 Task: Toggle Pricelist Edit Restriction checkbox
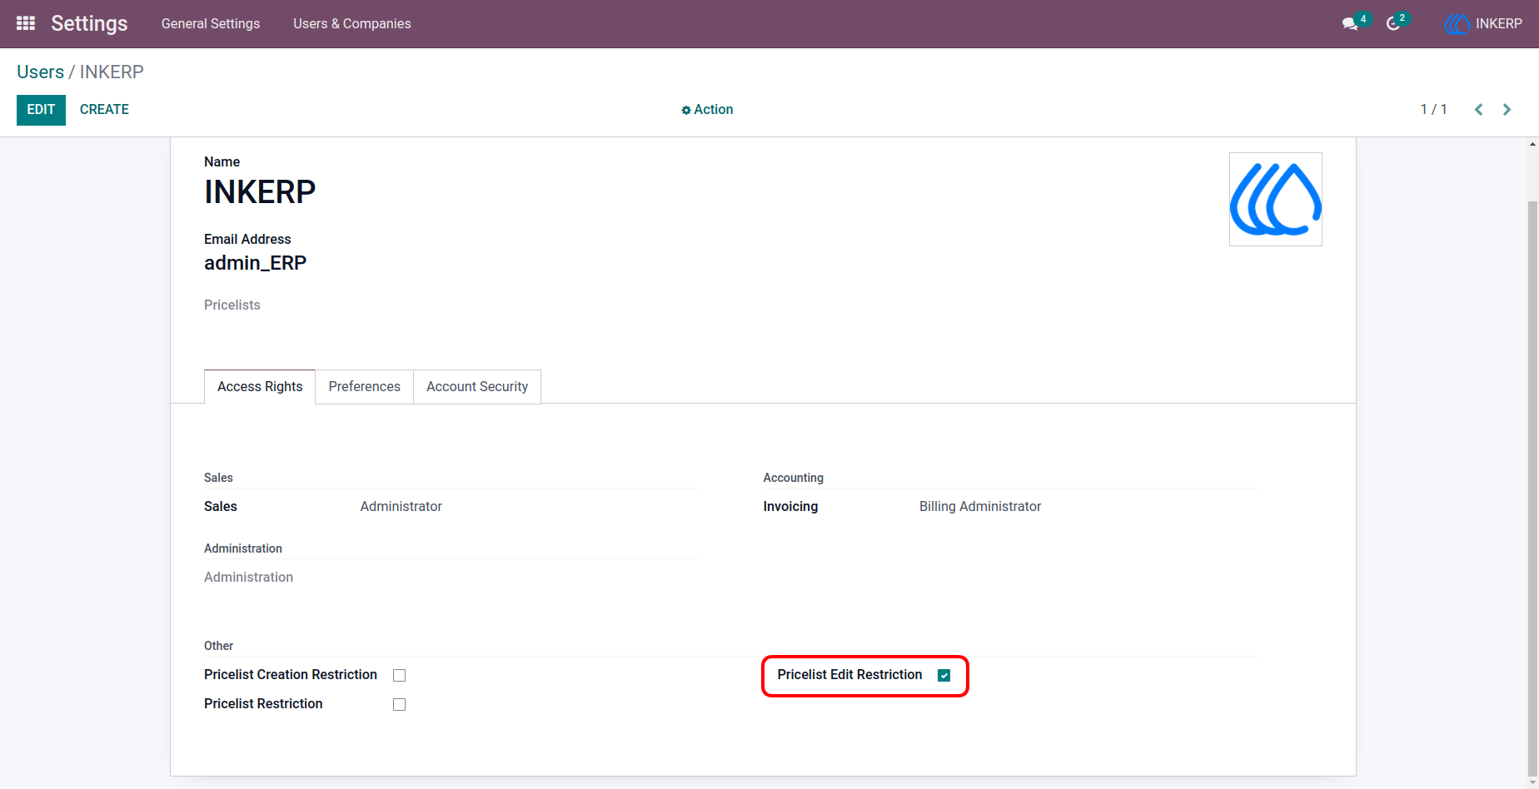[x=944, y=675]
